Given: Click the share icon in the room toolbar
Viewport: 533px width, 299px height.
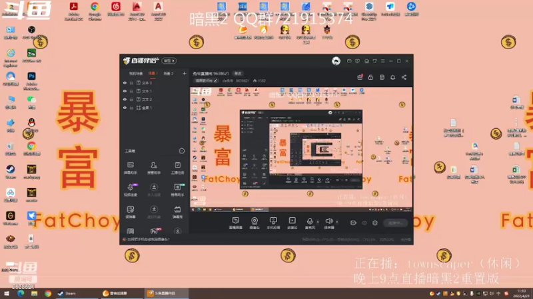Looking at the screenshot, I should point(404,77).
